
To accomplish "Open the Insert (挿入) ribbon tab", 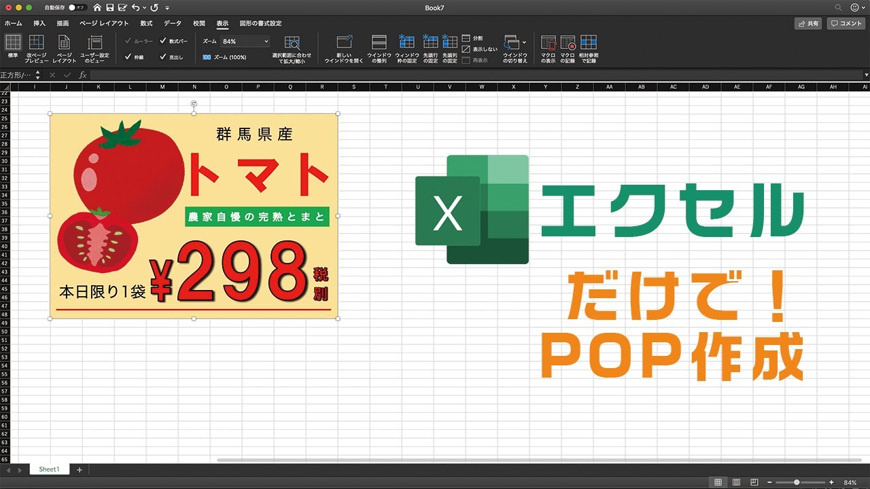I will (x=39, y=23).
